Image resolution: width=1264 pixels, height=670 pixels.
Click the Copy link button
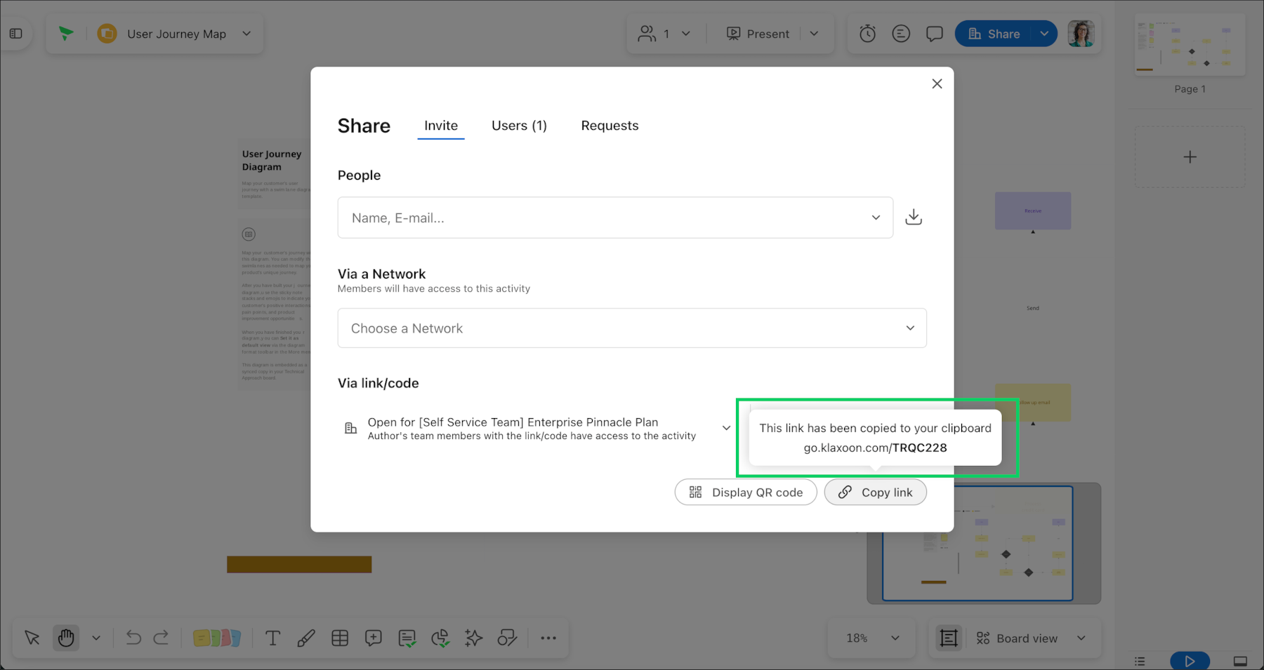click(x=876, y=493)
